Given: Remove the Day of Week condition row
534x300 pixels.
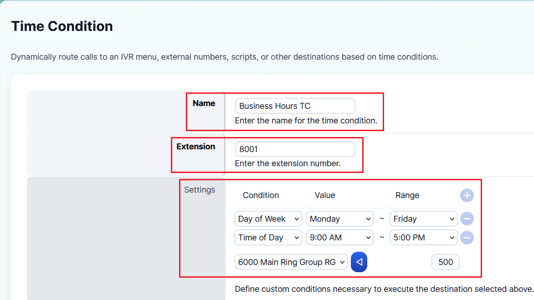Looking at the screenshot, I should 467,219.
